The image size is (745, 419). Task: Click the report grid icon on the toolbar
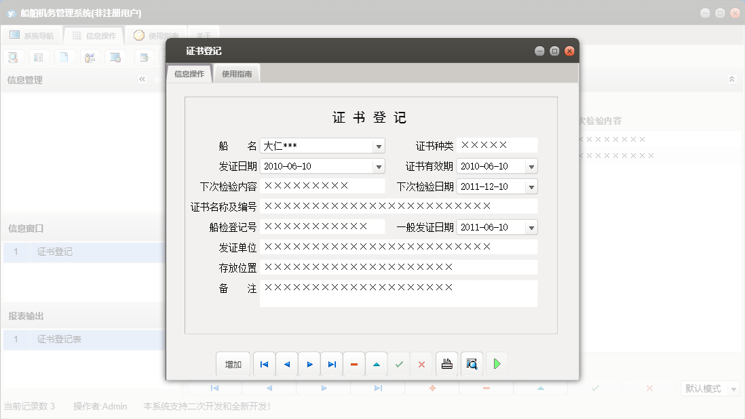39,57
